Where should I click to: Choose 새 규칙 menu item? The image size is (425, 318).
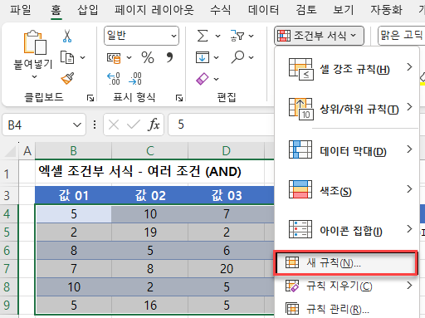(x=346, y=262)
